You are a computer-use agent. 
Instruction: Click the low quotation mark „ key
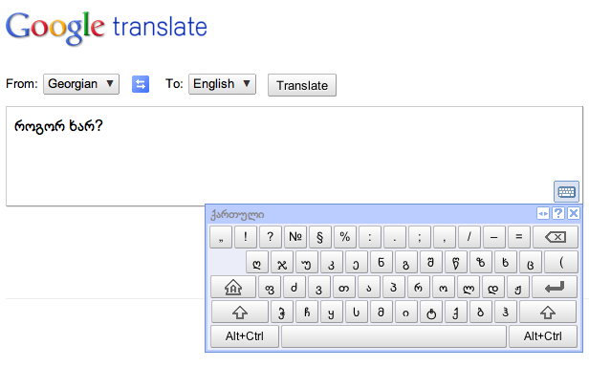[221, 237]
